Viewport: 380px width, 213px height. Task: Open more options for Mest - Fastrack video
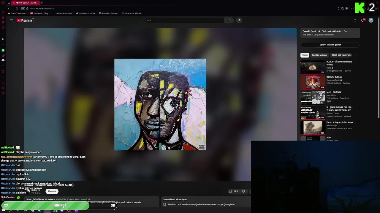point(359,92)
